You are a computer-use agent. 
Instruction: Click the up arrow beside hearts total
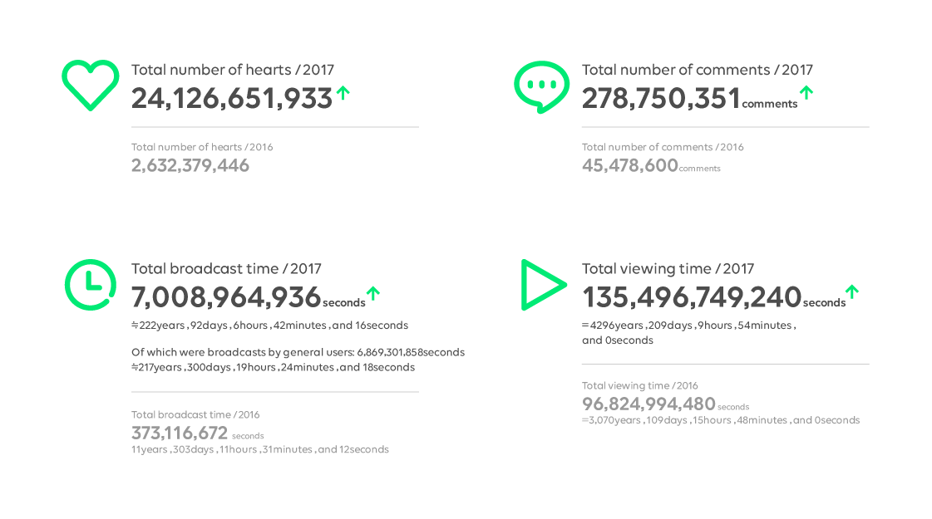tap(343, 93)
